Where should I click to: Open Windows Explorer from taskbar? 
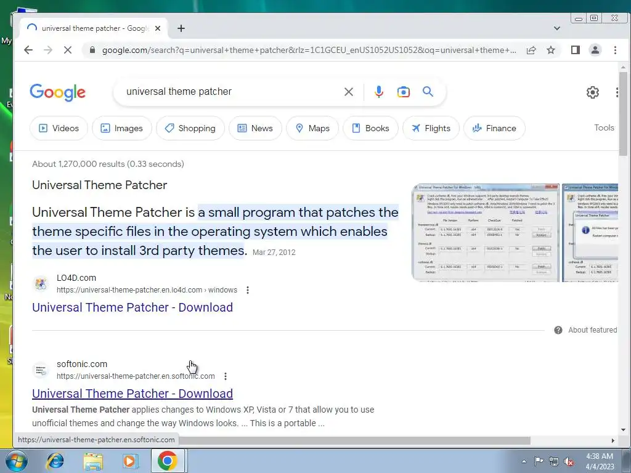93,461
